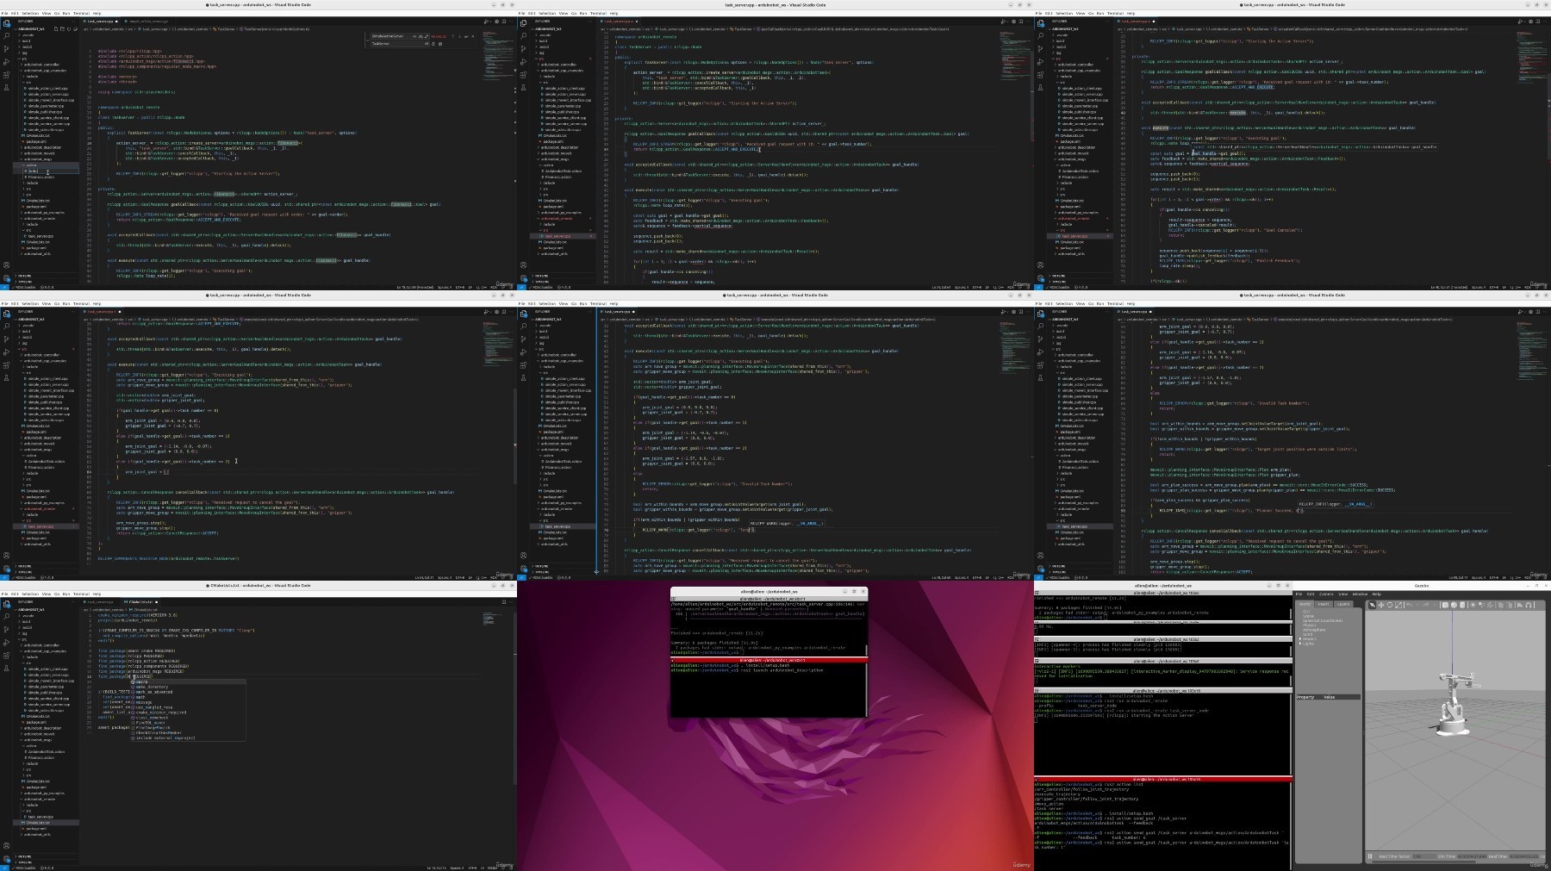Viewport: 1551px width, 871px height.
Task: Expand the Models node in Gazebo World tree
Action: pos(1300,639)
